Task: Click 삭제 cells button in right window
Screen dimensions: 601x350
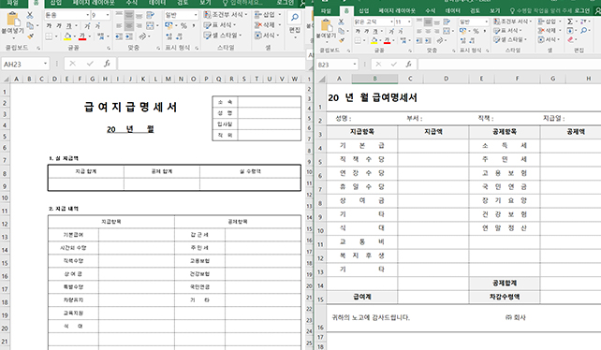Action: [x=550, y=30]
